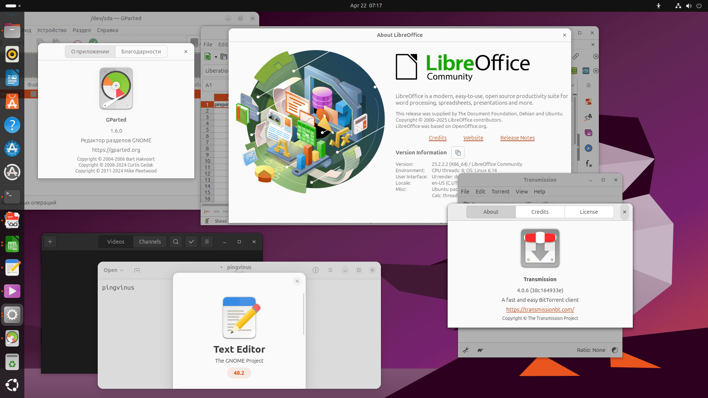Close the Text Editor about dialog
Viewport: 708px width, 398px height.
[x=297, y=281]
